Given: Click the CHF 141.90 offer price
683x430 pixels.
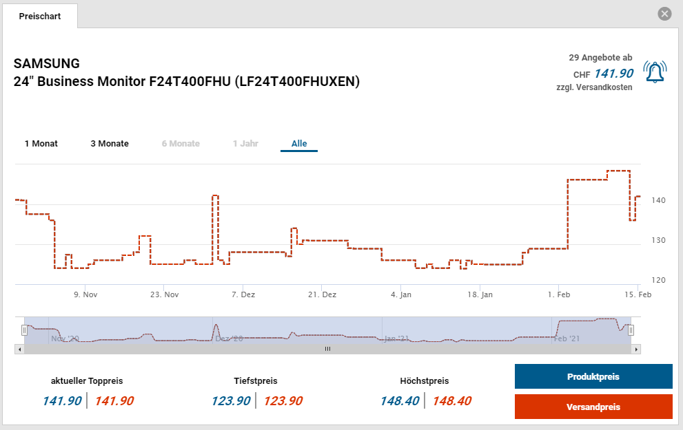Looking at the screenshot, I should click(x=603, y=74).
